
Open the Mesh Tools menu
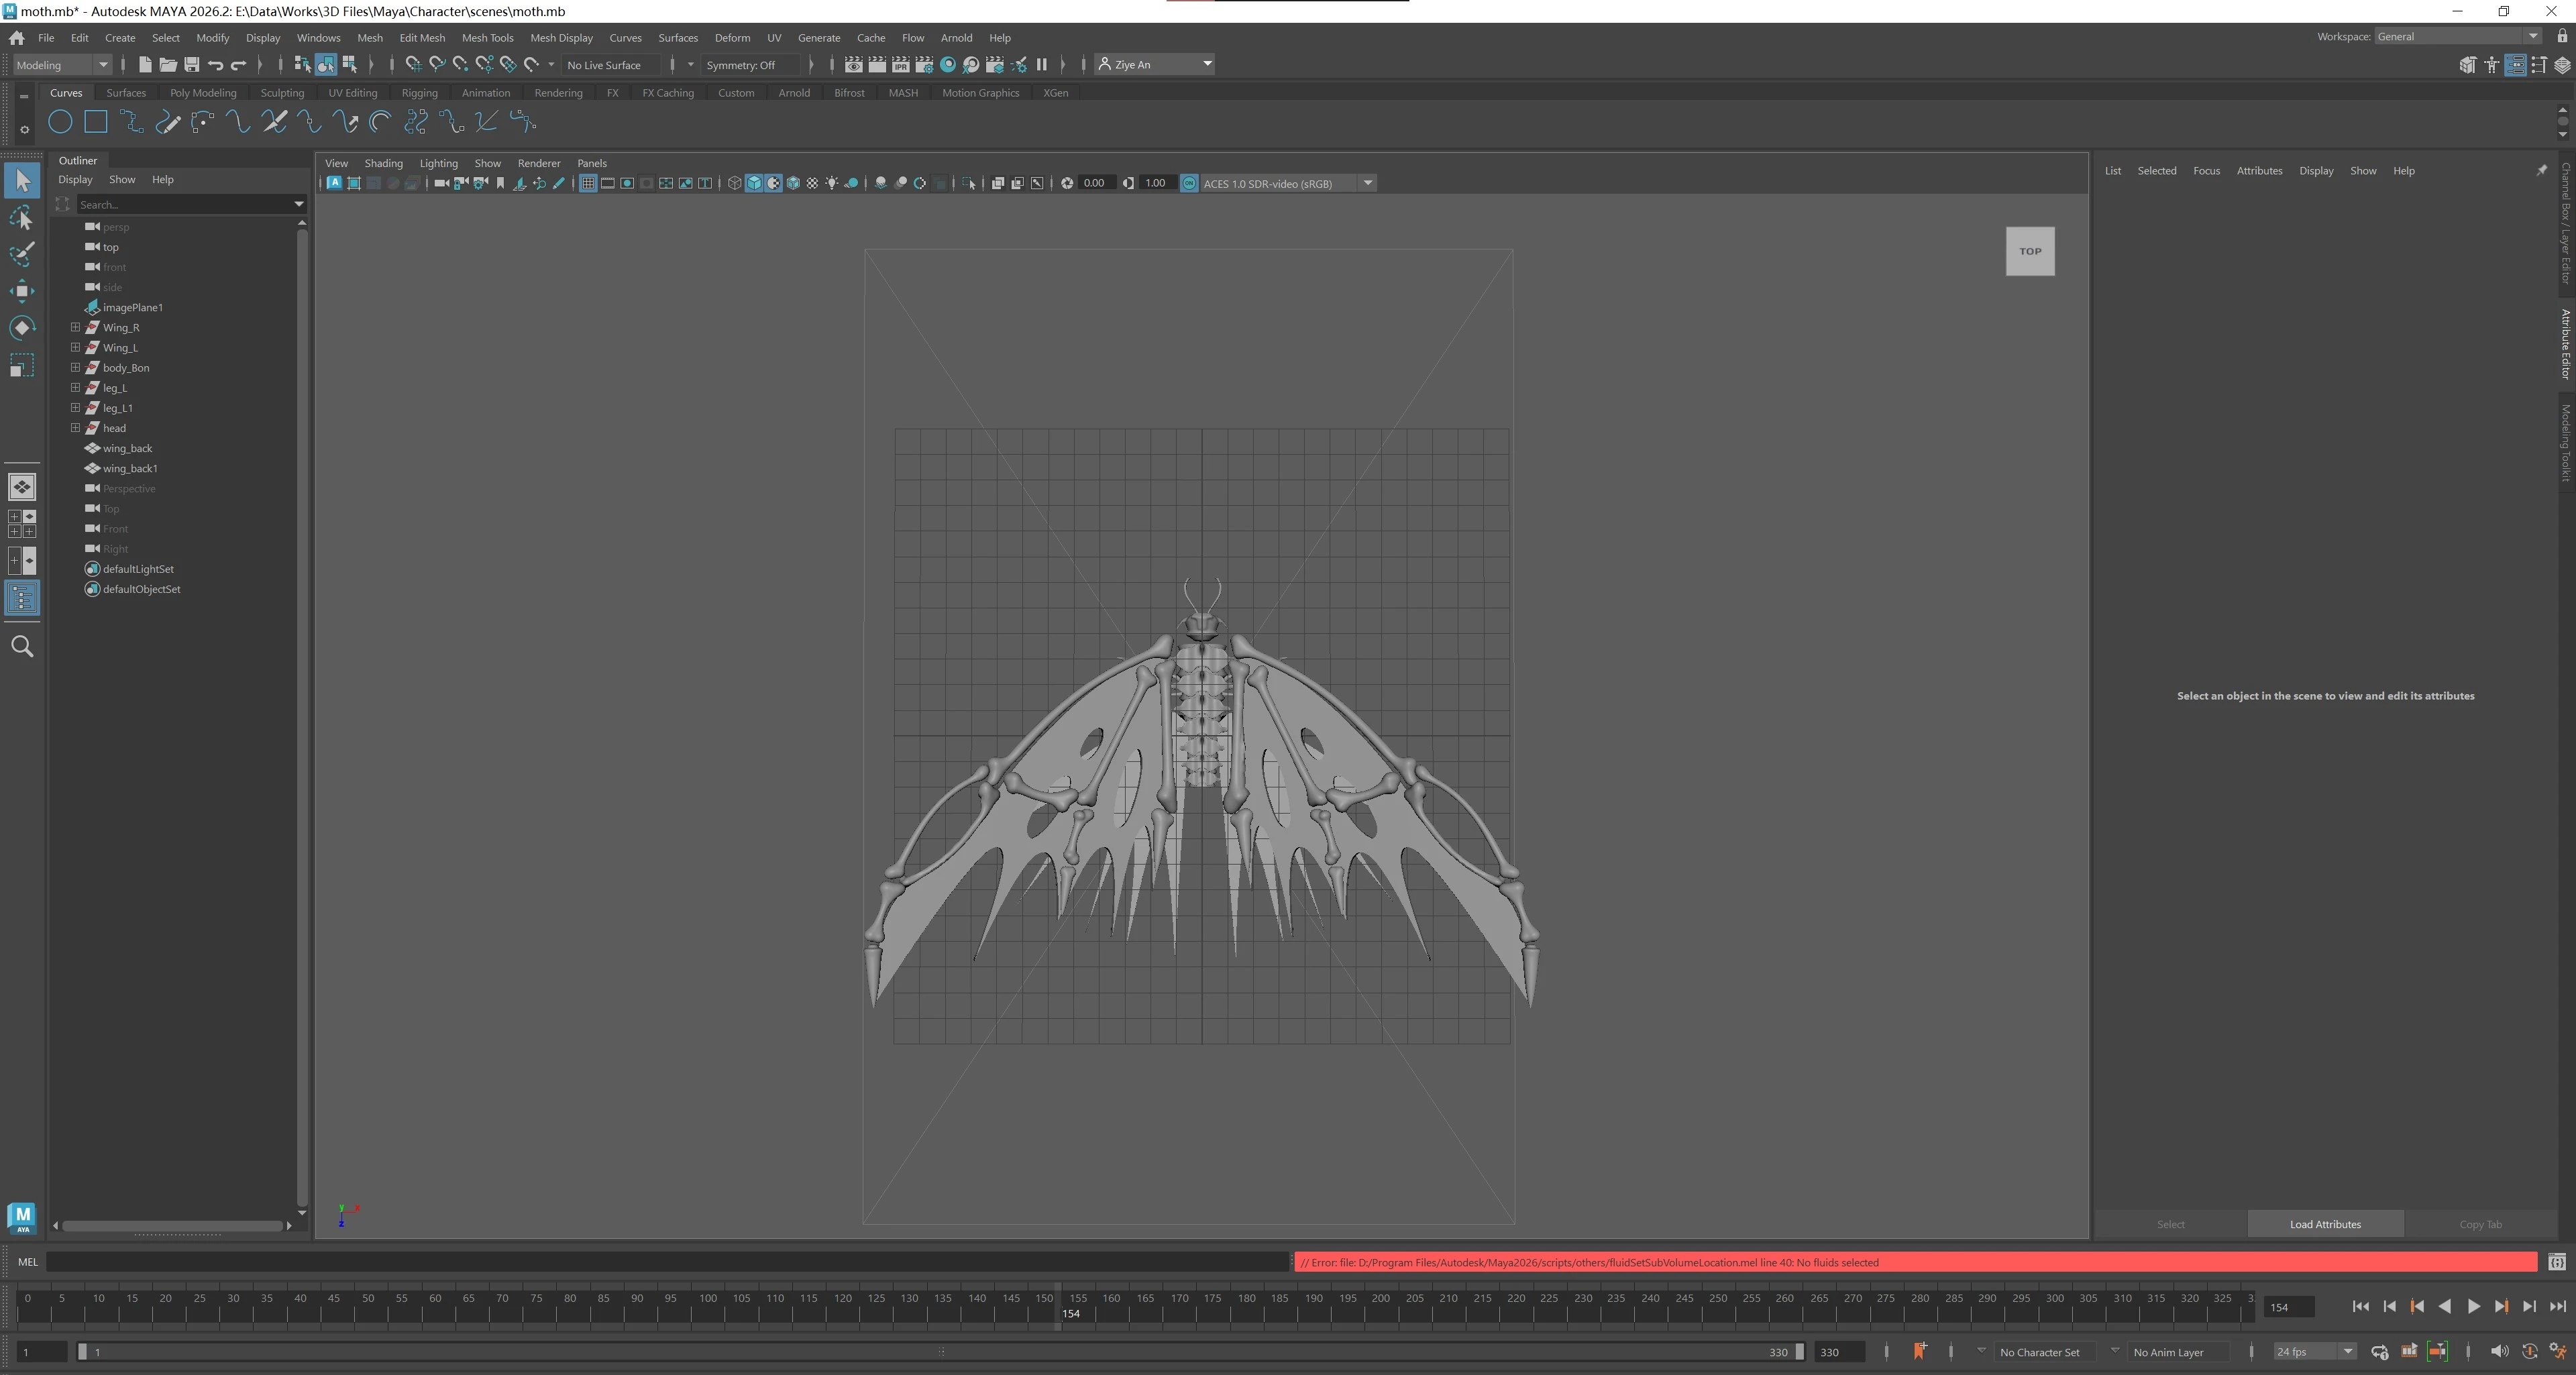tap(489, 37)
